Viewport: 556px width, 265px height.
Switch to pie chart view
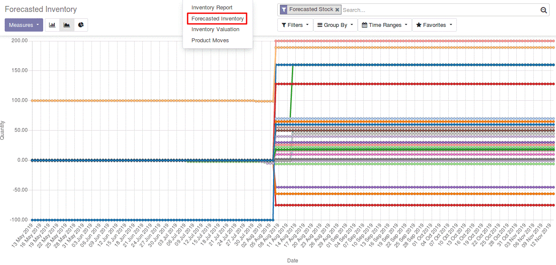[x=81, y=25]
